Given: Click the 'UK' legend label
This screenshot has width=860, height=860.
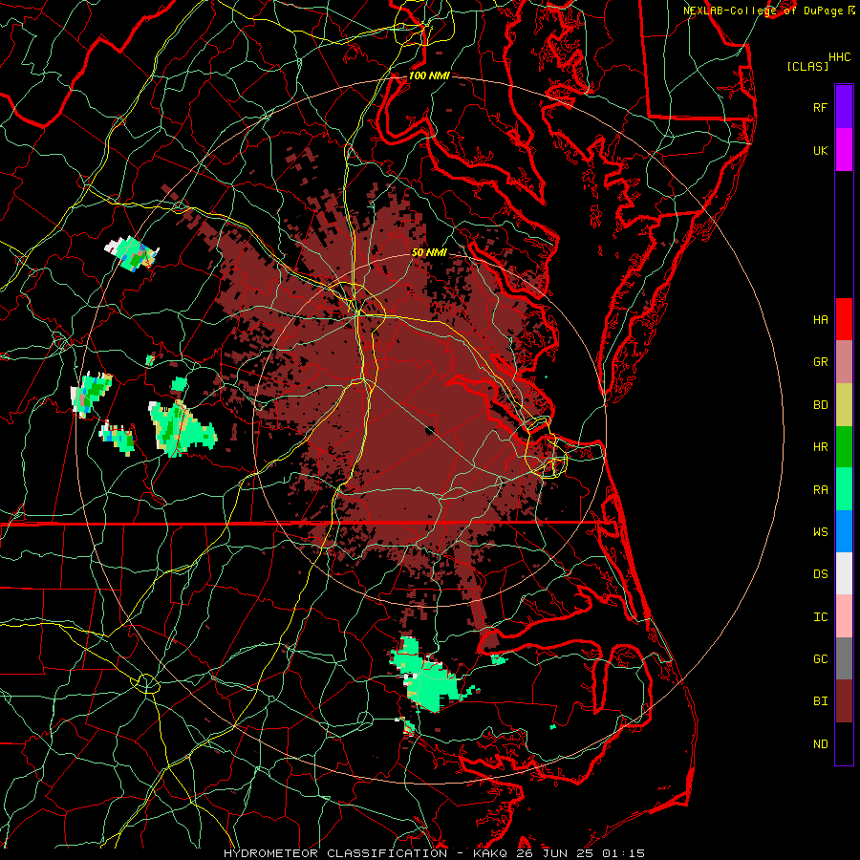Looking at the screenshot, I should click(821, 150).
